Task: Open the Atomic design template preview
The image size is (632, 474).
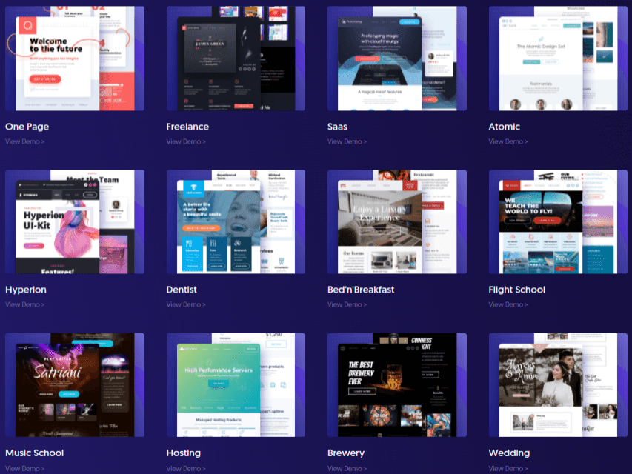Action: pyautogui.click(x=557, y=59)
